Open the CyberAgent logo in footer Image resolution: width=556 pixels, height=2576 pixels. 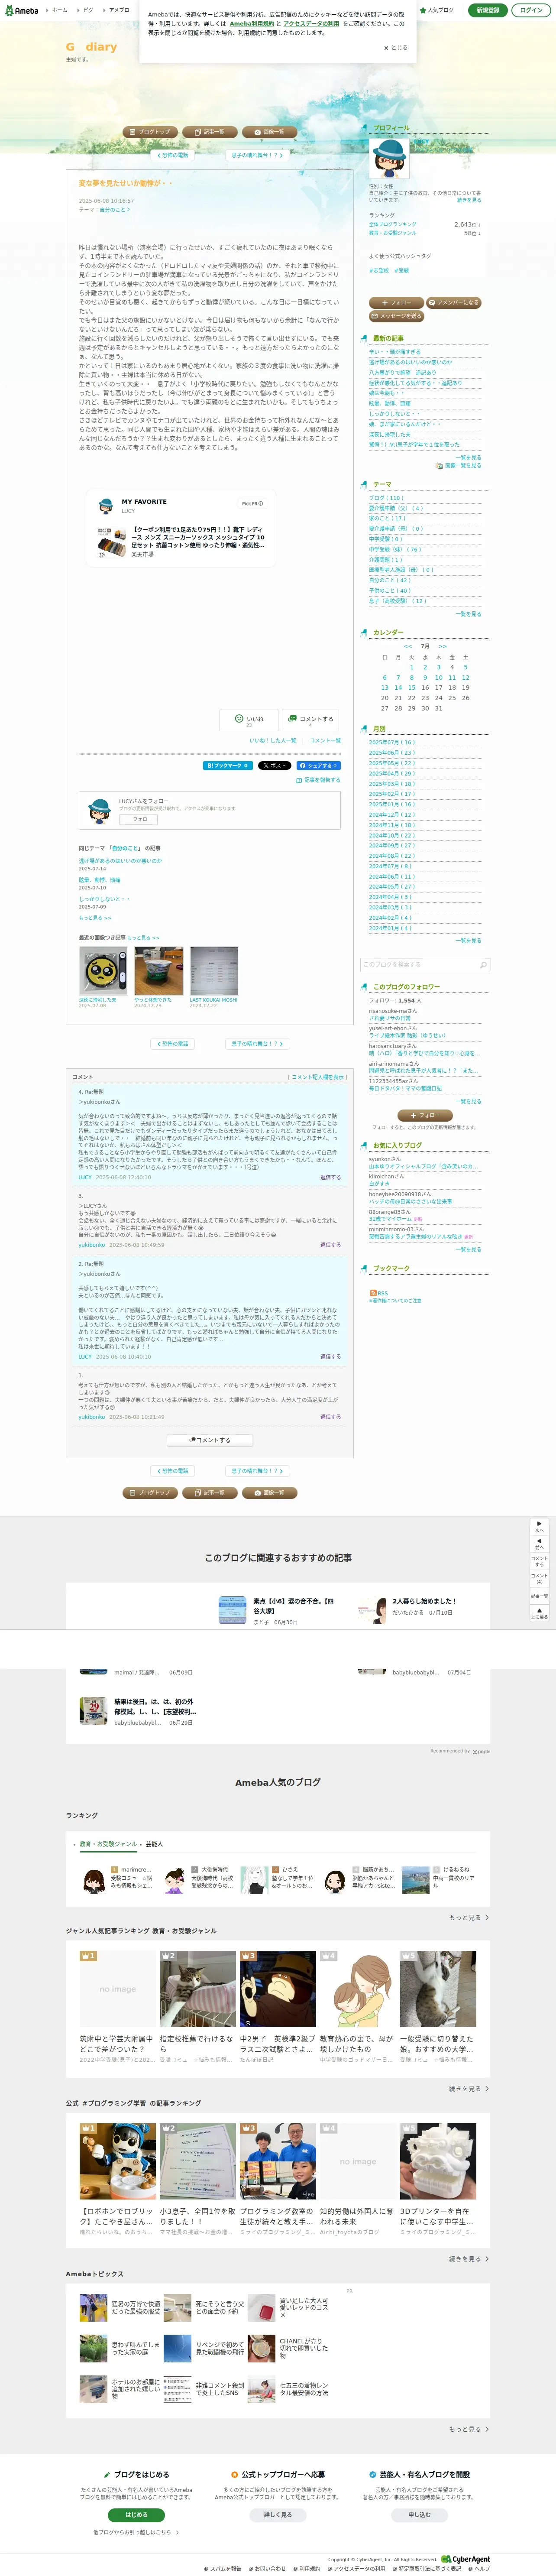point(466,2559)
